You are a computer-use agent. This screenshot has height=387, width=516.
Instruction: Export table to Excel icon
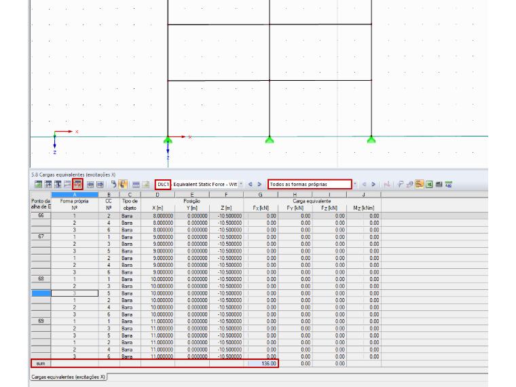click(x=429, y=184)
